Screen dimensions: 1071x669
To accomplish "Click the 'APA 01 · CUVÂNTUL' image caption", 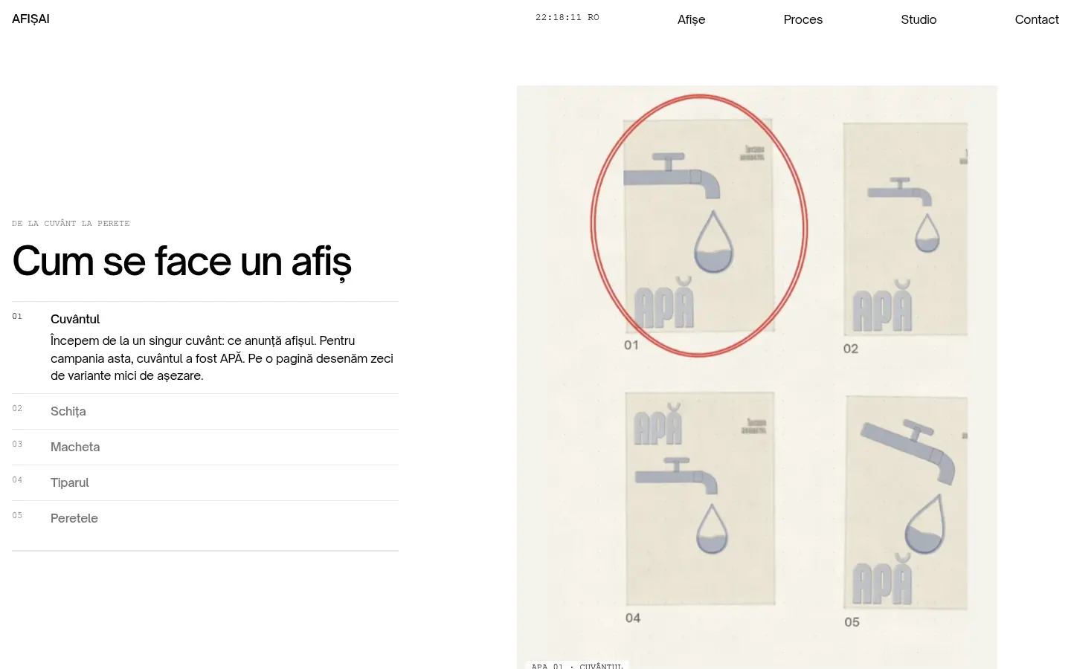I will [577, 665].
